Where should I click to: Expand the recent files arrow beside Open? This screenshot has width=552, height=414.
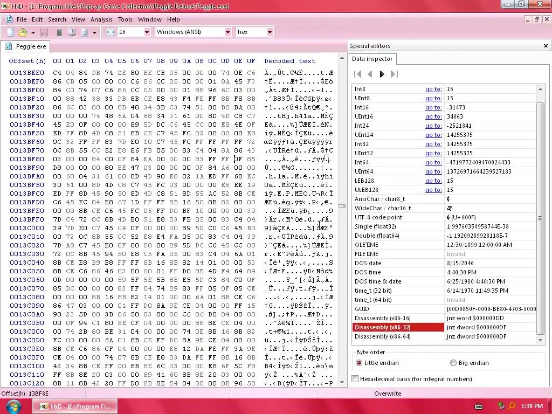[x=33, y=32]
